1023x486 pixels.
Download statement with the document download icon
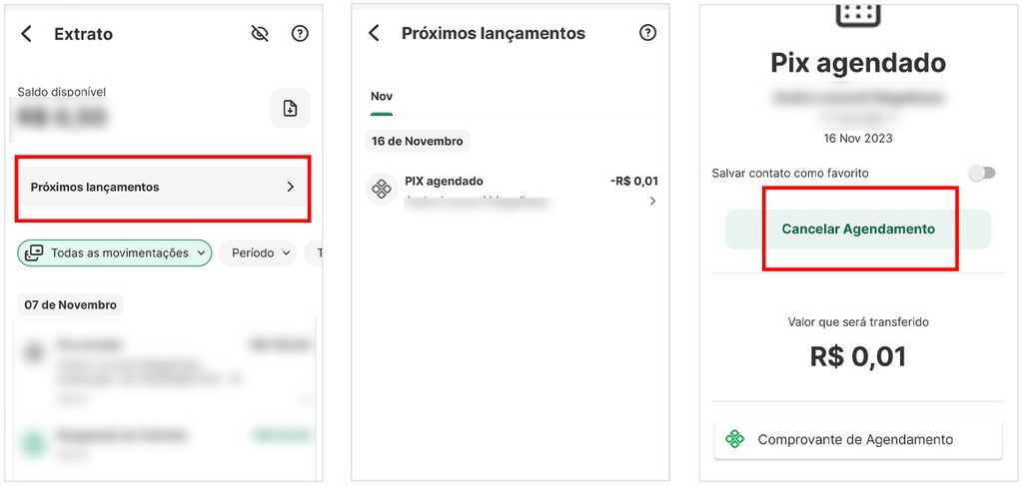pyautogui.click(x=291, y=108)
